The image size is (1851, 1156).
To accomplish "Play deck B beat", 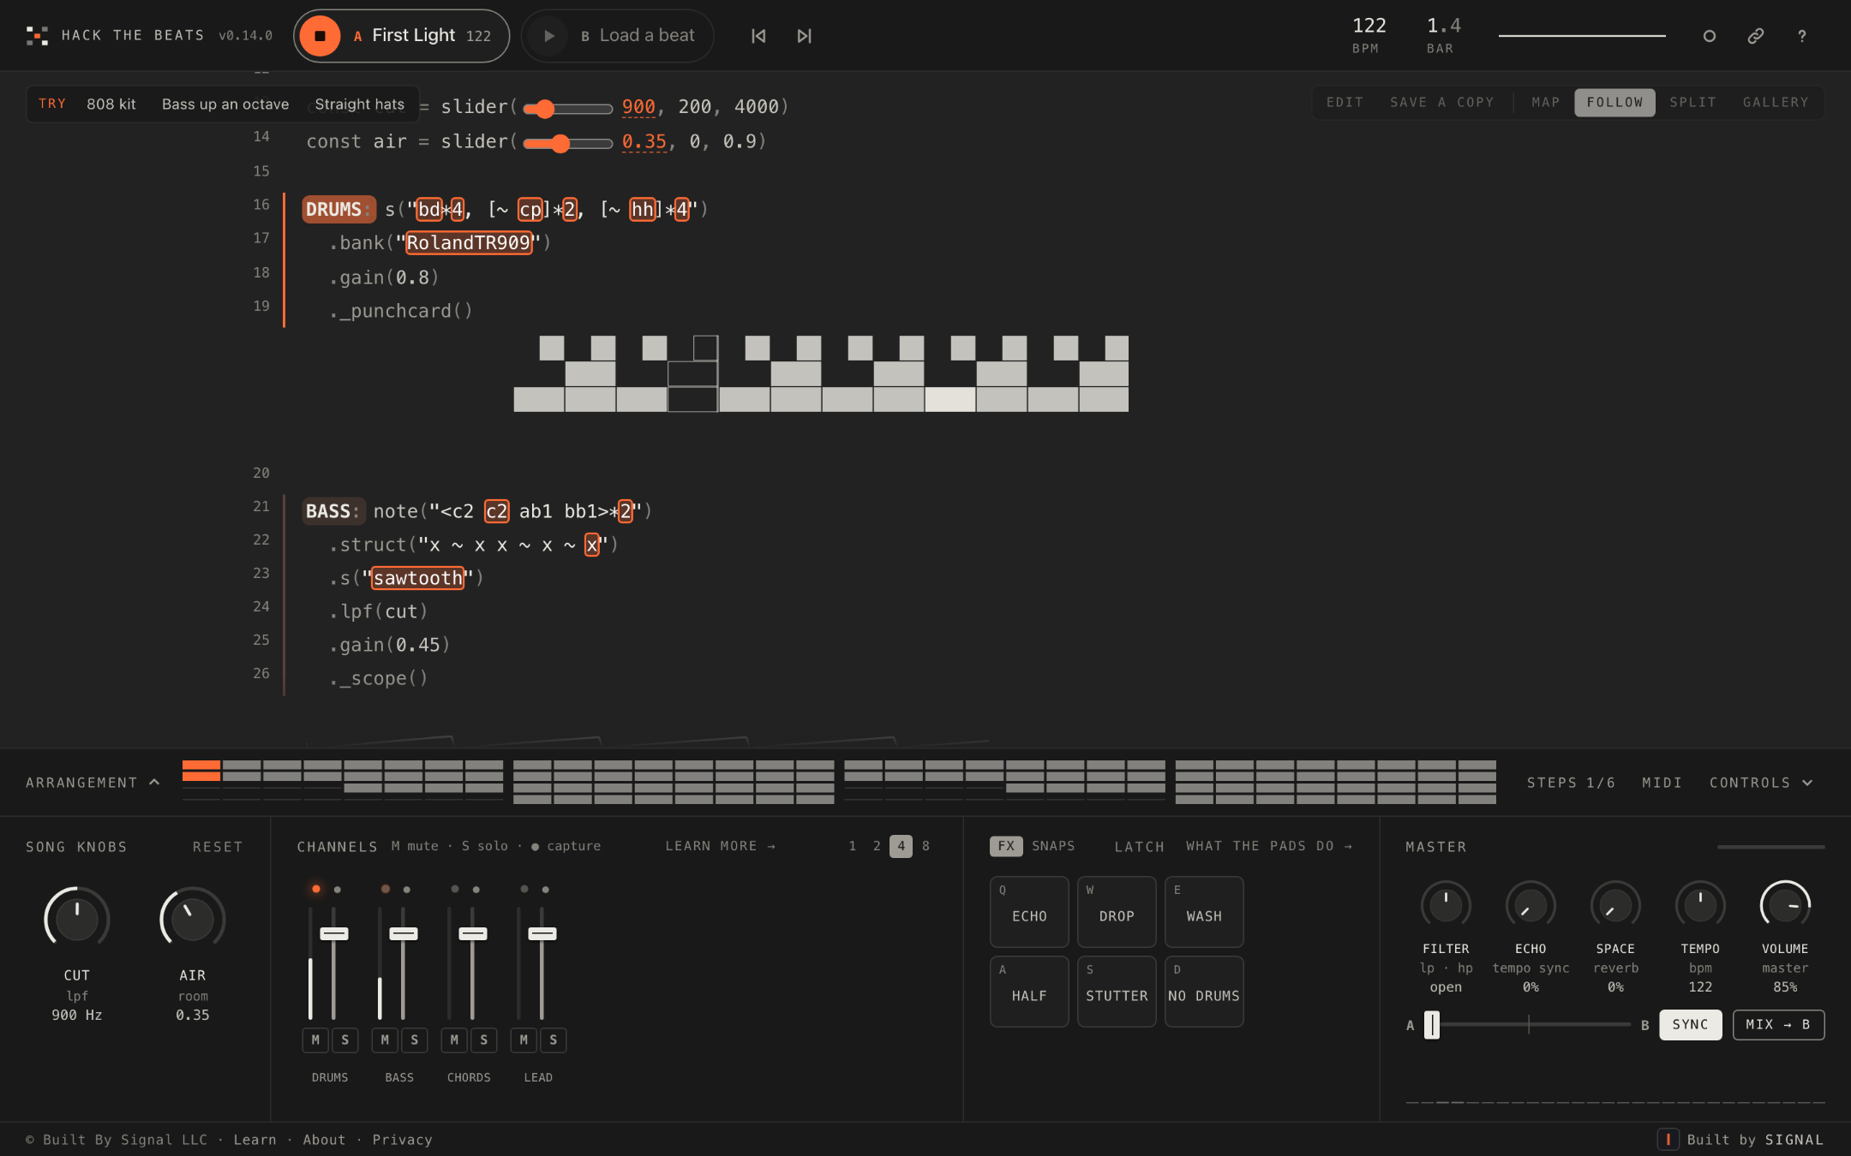I will pos(548,36).
